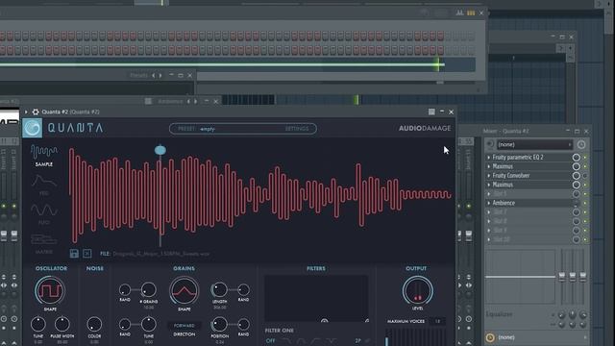Click the grains Shape dial

tap(184, 290)
